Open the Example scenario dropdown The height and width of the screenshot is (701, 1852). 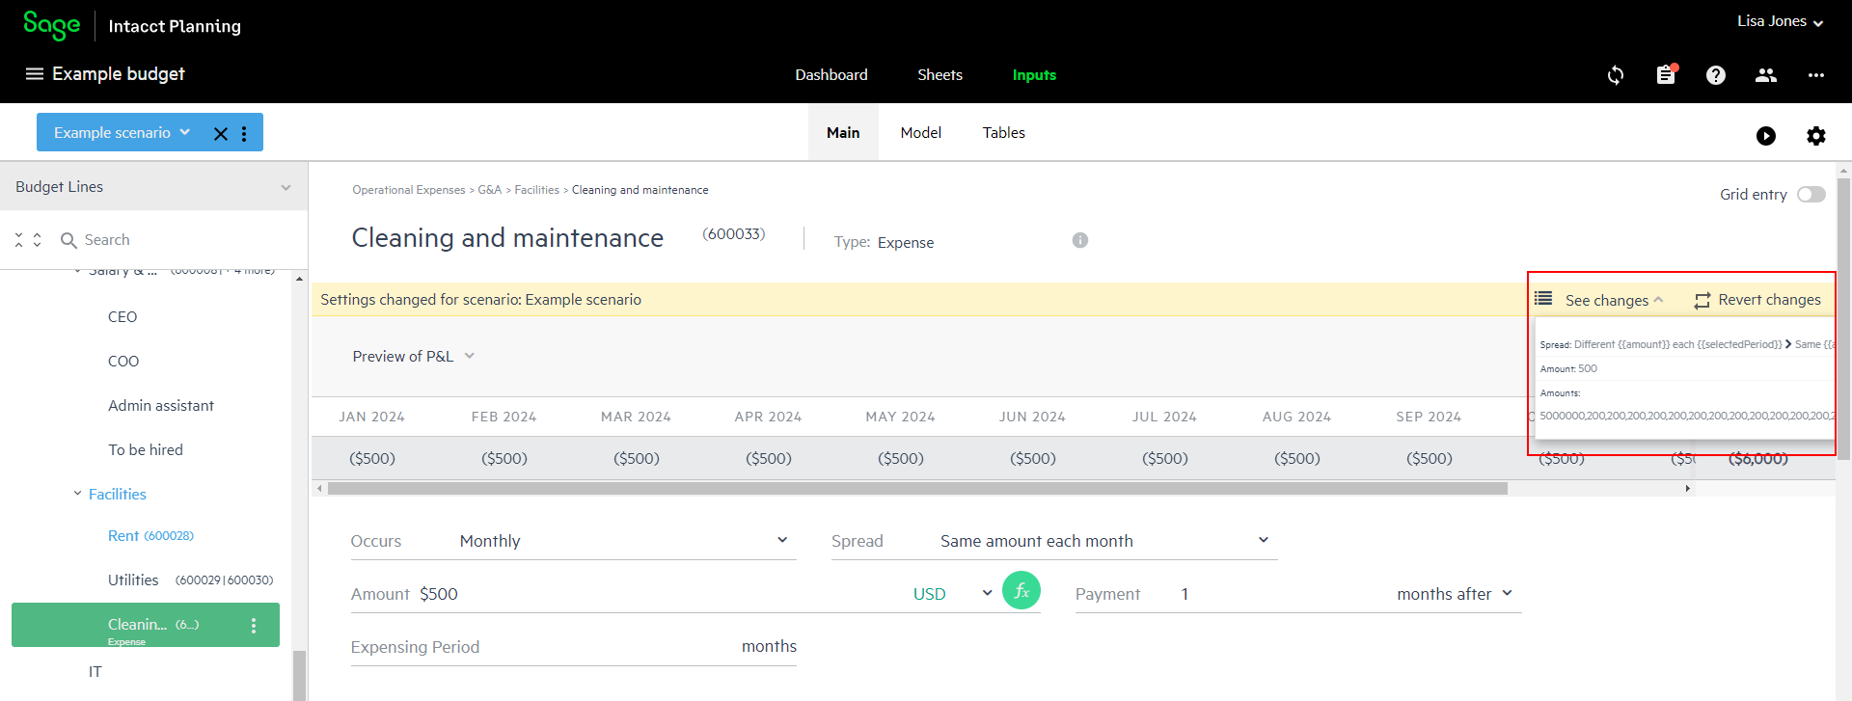(122, 132)
